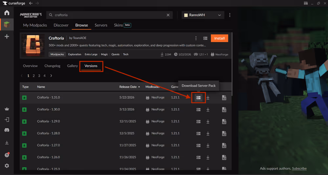The image size is (328, 175).
Task: Toggle the layout panel icon in title bar
Action: point(306,3)
